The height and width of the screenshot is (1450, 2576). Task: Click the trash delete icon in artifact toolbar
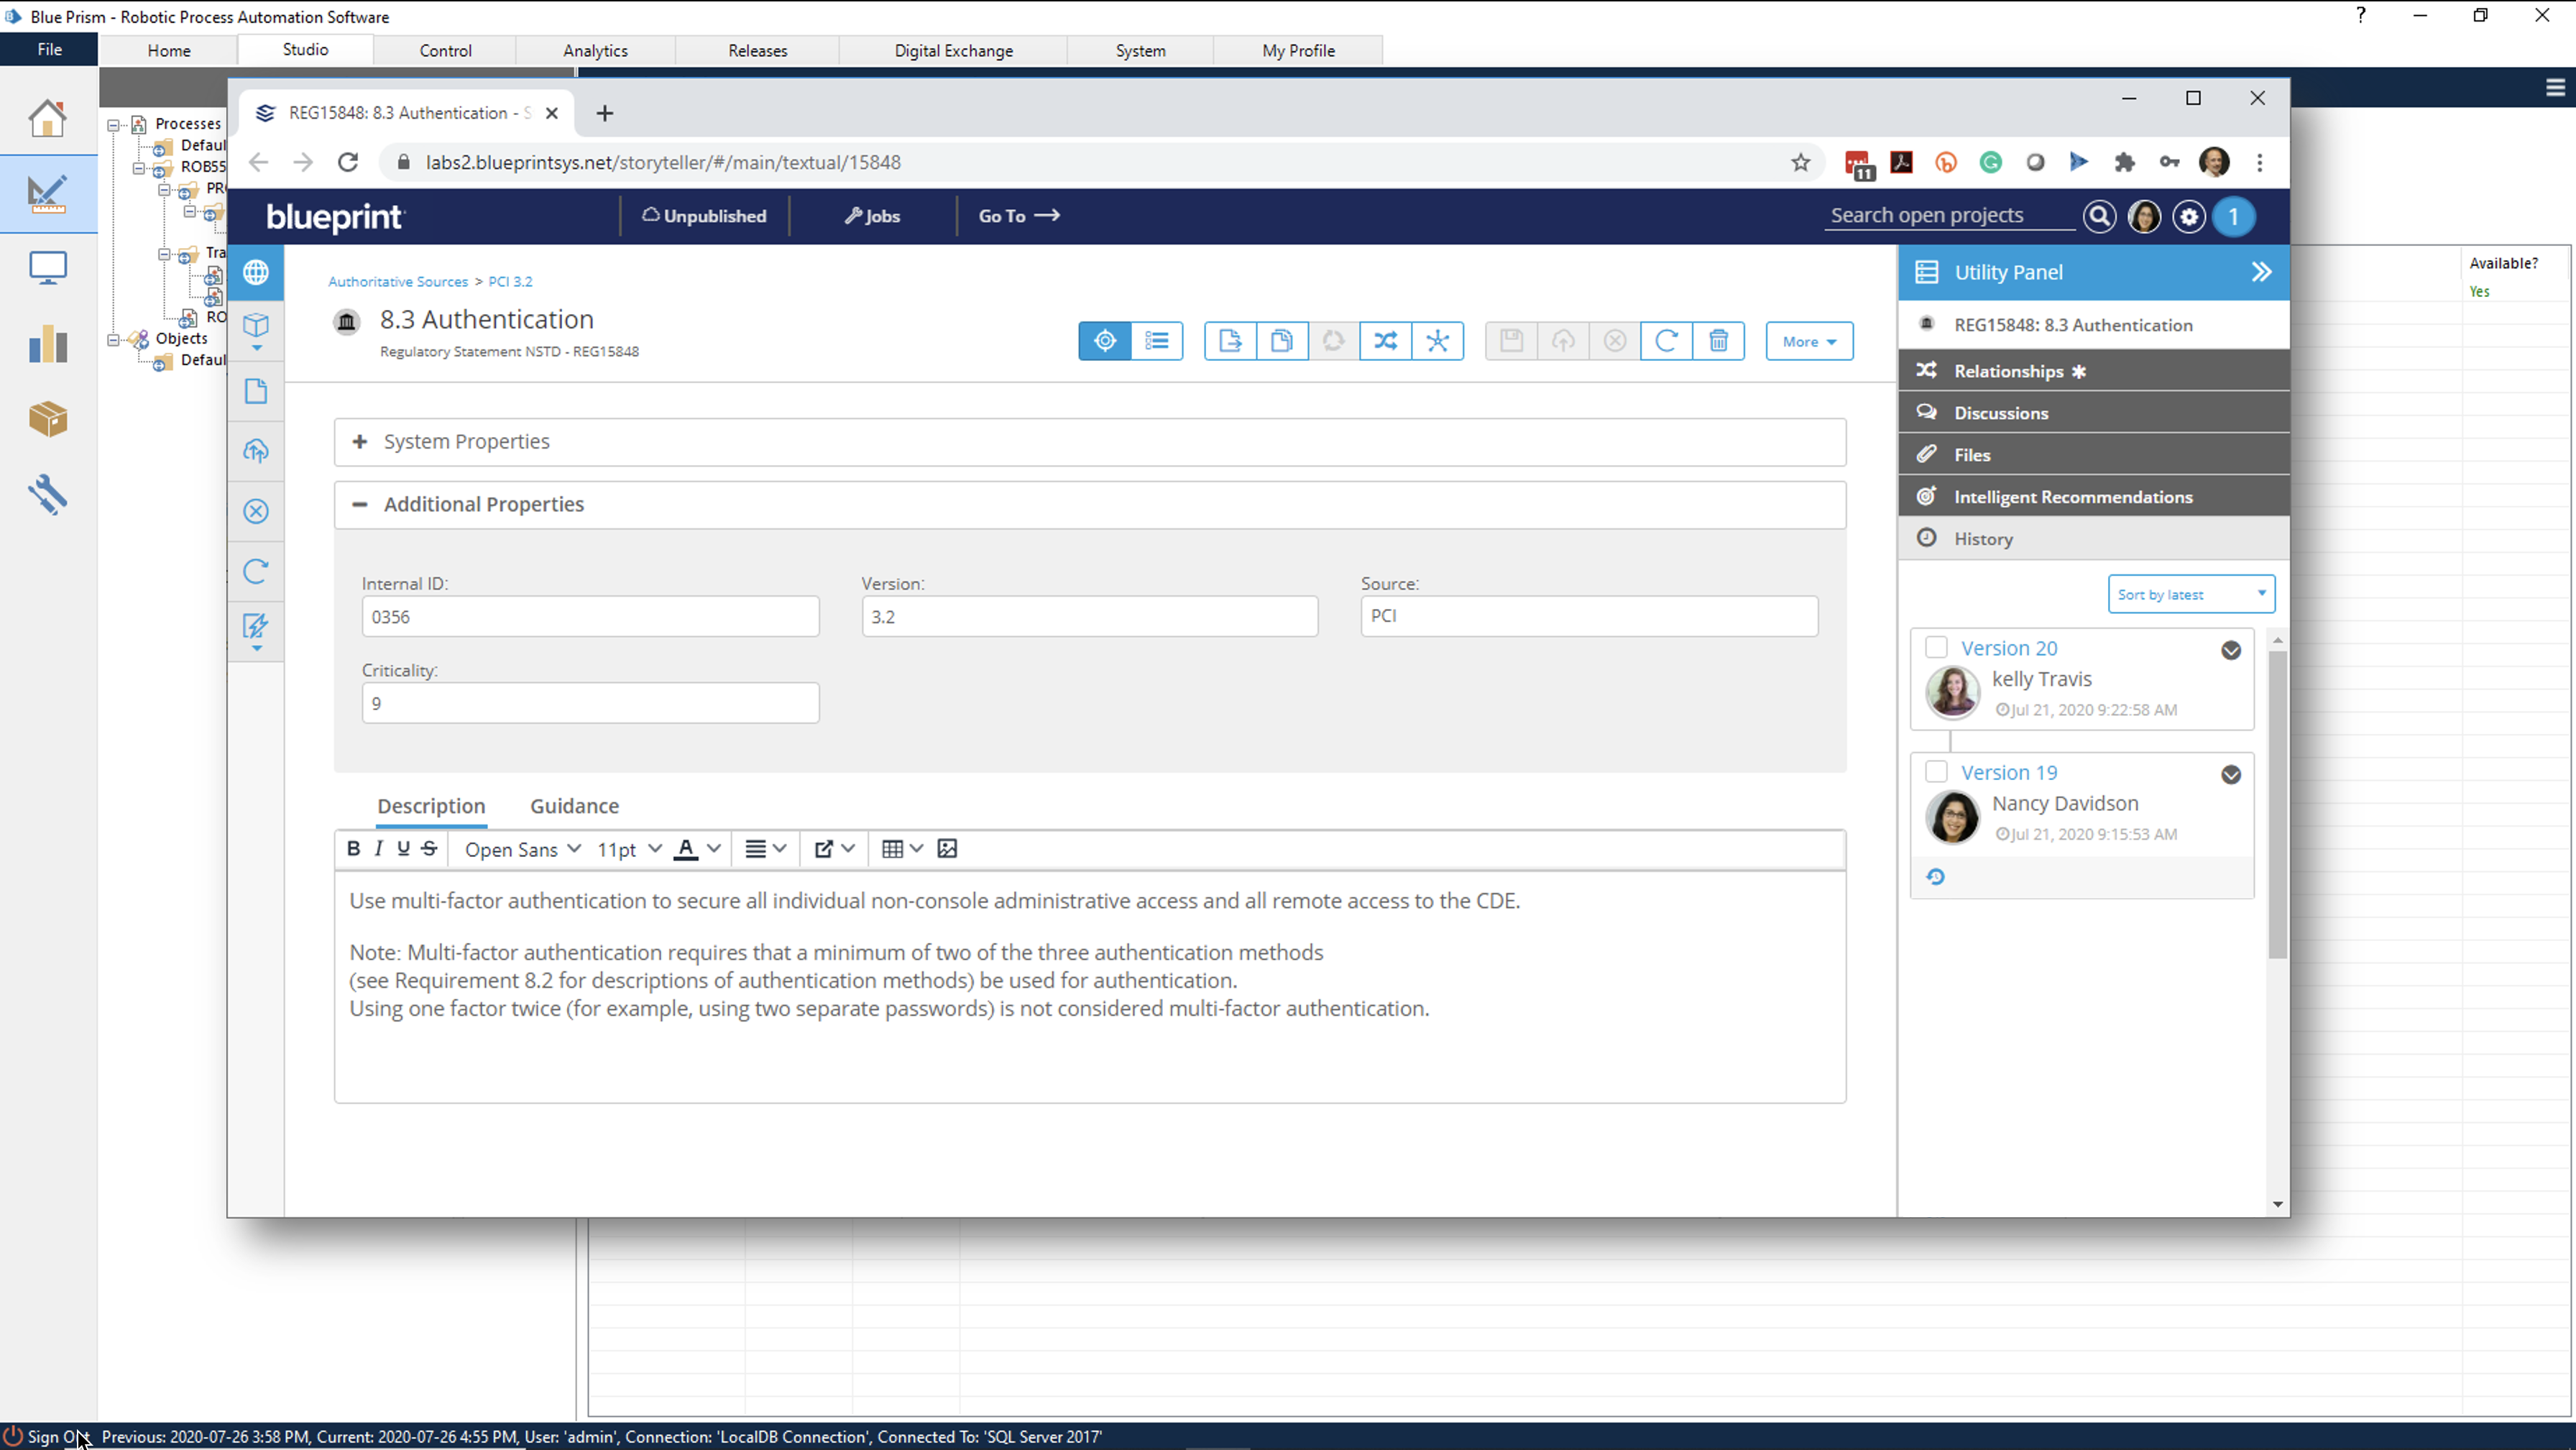[x=1718, y=341]
